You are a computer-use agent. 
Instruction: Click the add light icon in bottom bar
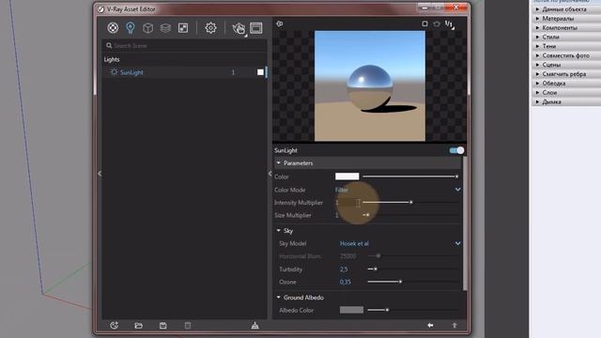pyautogui.click(x=115, y=326)
